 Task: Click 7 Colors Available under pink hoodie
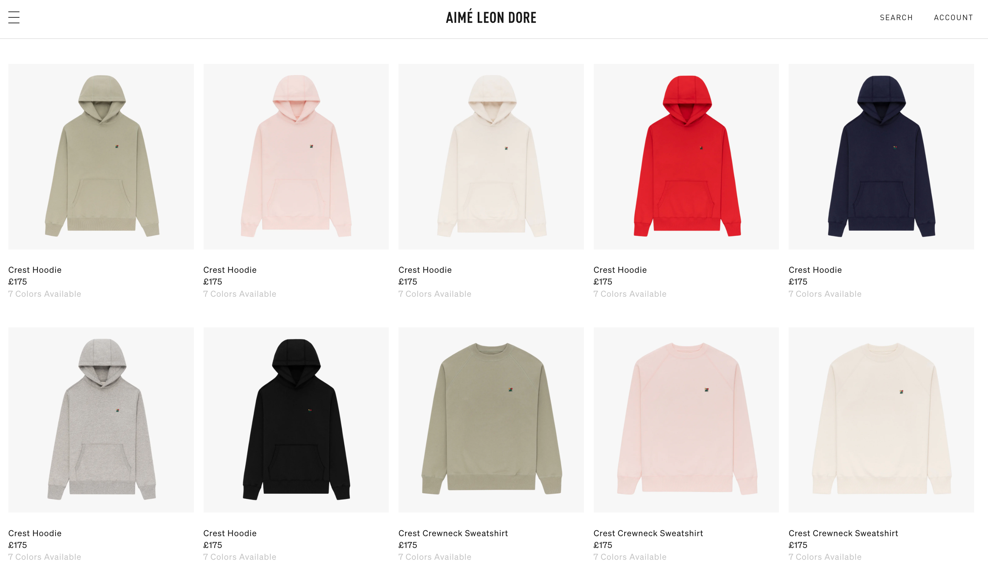click(240, 294)
